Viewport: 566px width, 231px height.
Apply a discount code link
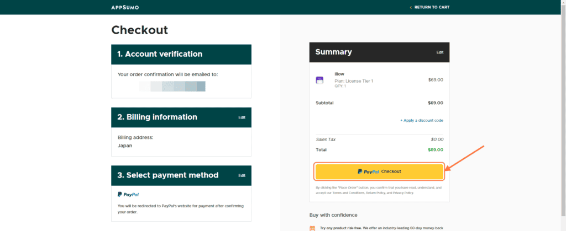coord(422,121)
